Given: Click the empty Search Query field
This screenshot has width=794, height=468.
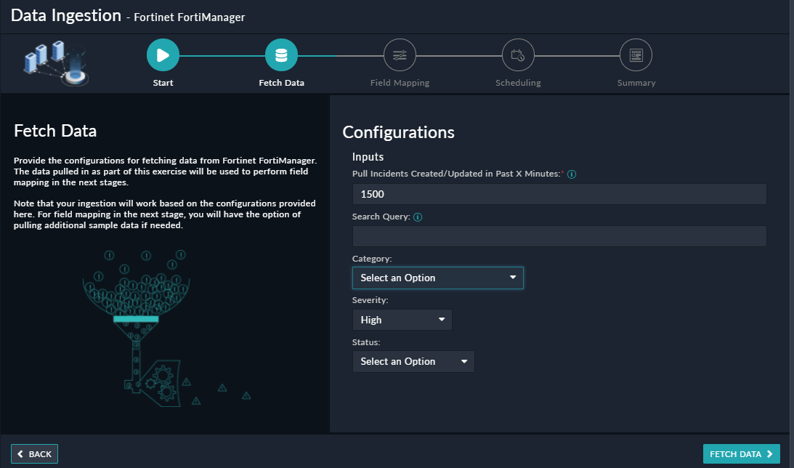Looking at the screenshot, I should pos(559,235).
